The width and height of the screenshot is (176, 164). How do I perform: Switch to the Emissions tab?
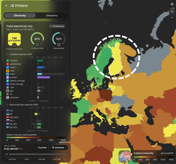tap(52, 16)
